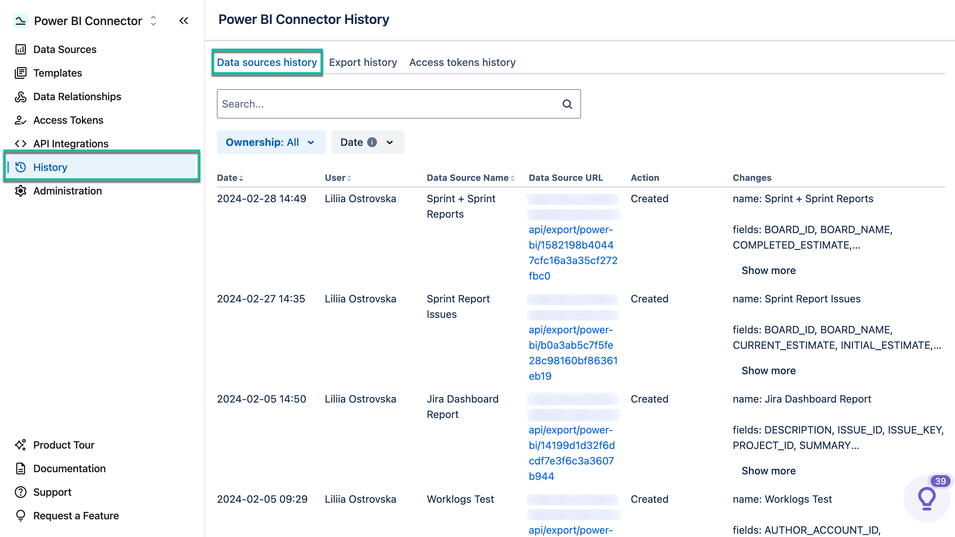Select Access Tokens in the sidebar
The height and width of the screenshot is (537, 955).
(68, 120)
